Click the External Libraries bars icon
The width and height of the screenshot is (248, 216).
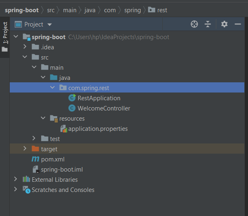pyautogui.click(x=26, y=179)
